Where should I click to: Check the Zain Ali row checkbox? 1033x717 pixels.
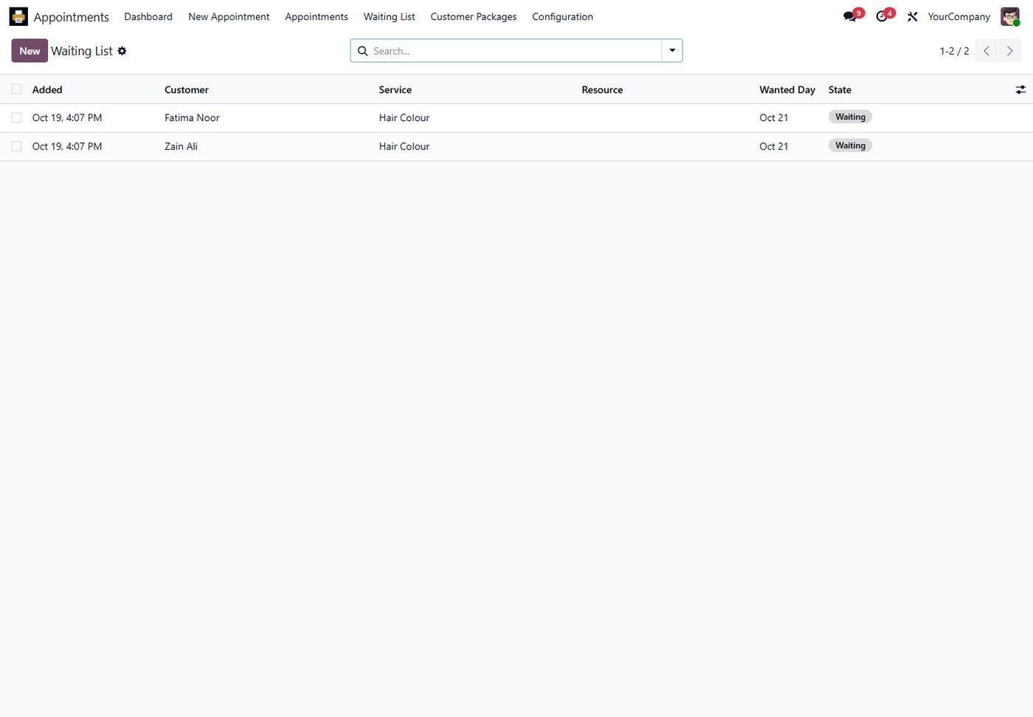16,146
